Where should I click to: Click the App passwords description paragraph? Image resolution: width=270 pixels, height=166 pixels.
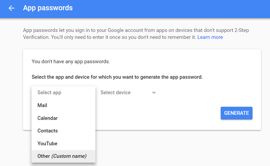pos(109,34)
